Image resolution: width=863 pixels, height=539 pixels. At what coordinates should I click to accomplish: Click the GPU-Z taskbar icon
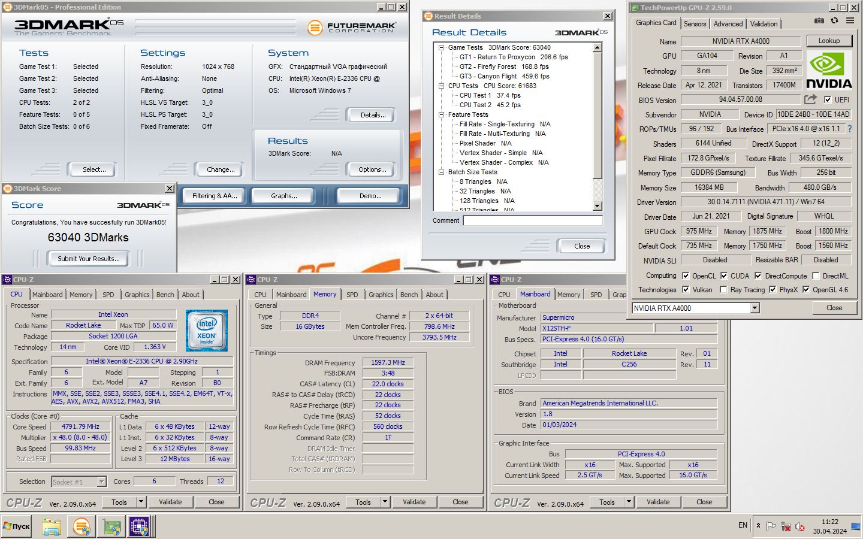point(111,526)
